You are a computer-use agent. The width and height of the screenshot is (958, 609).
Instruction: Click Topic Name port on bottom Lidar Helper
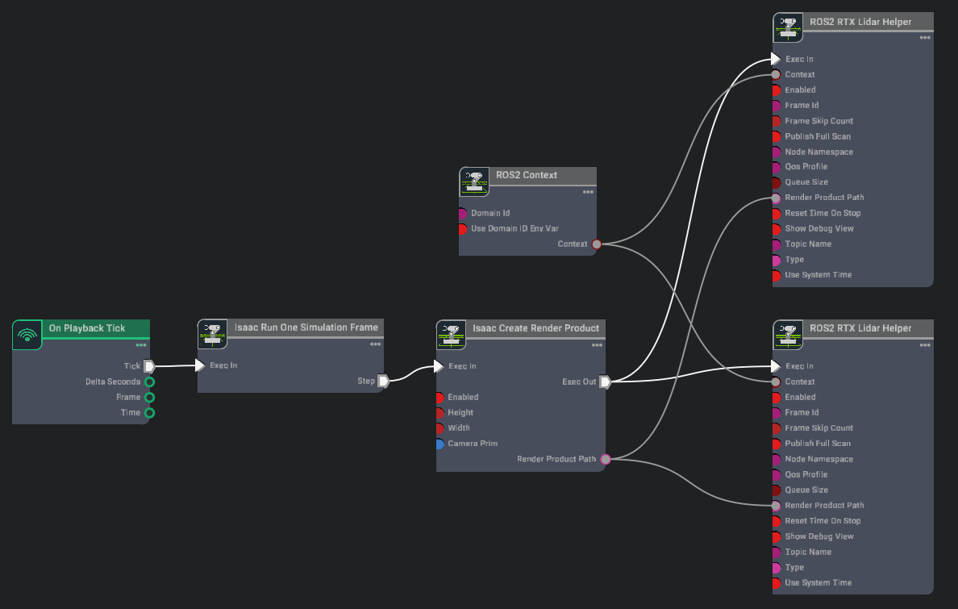(x=776, y=553)
